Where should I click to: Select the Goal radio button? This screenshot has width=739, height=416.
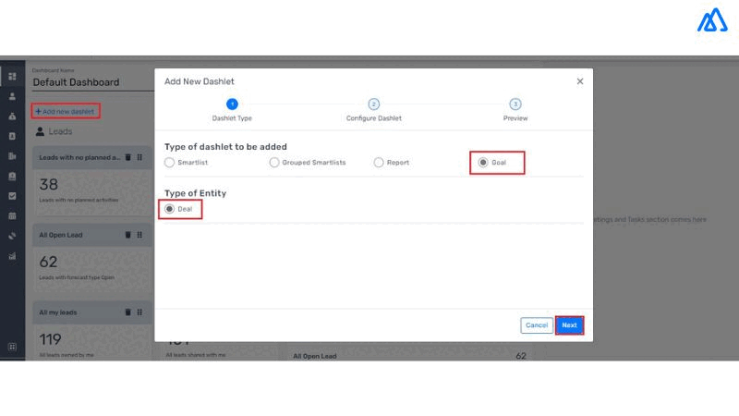483,163
